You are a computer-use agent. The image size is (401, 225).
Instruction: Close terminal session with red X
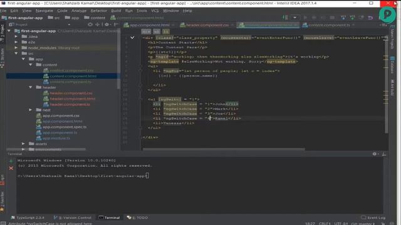pyautogui.click(x=11, y=168)
